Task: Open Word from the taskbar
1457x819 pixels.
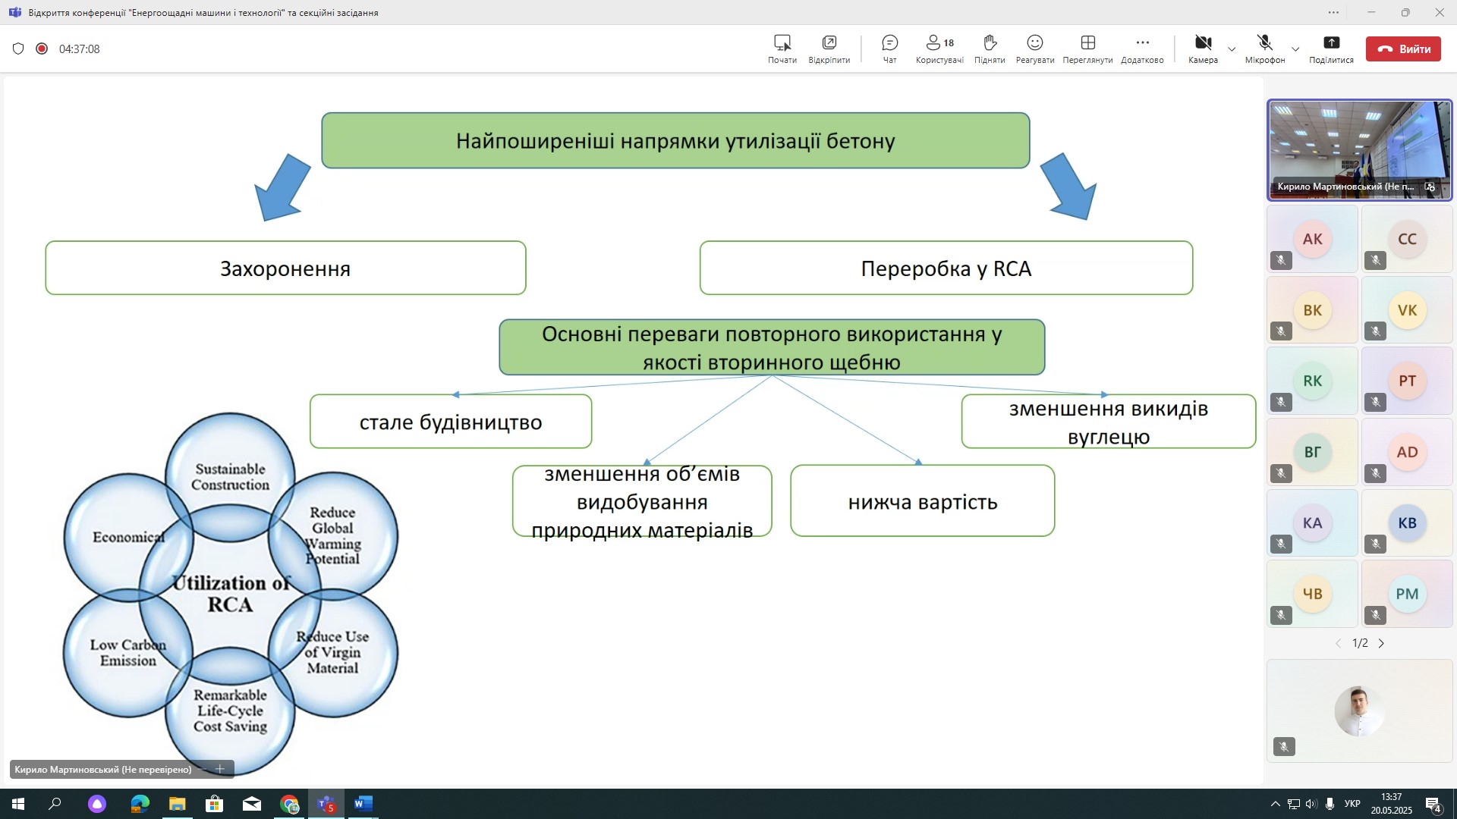Action: point(363,804)
